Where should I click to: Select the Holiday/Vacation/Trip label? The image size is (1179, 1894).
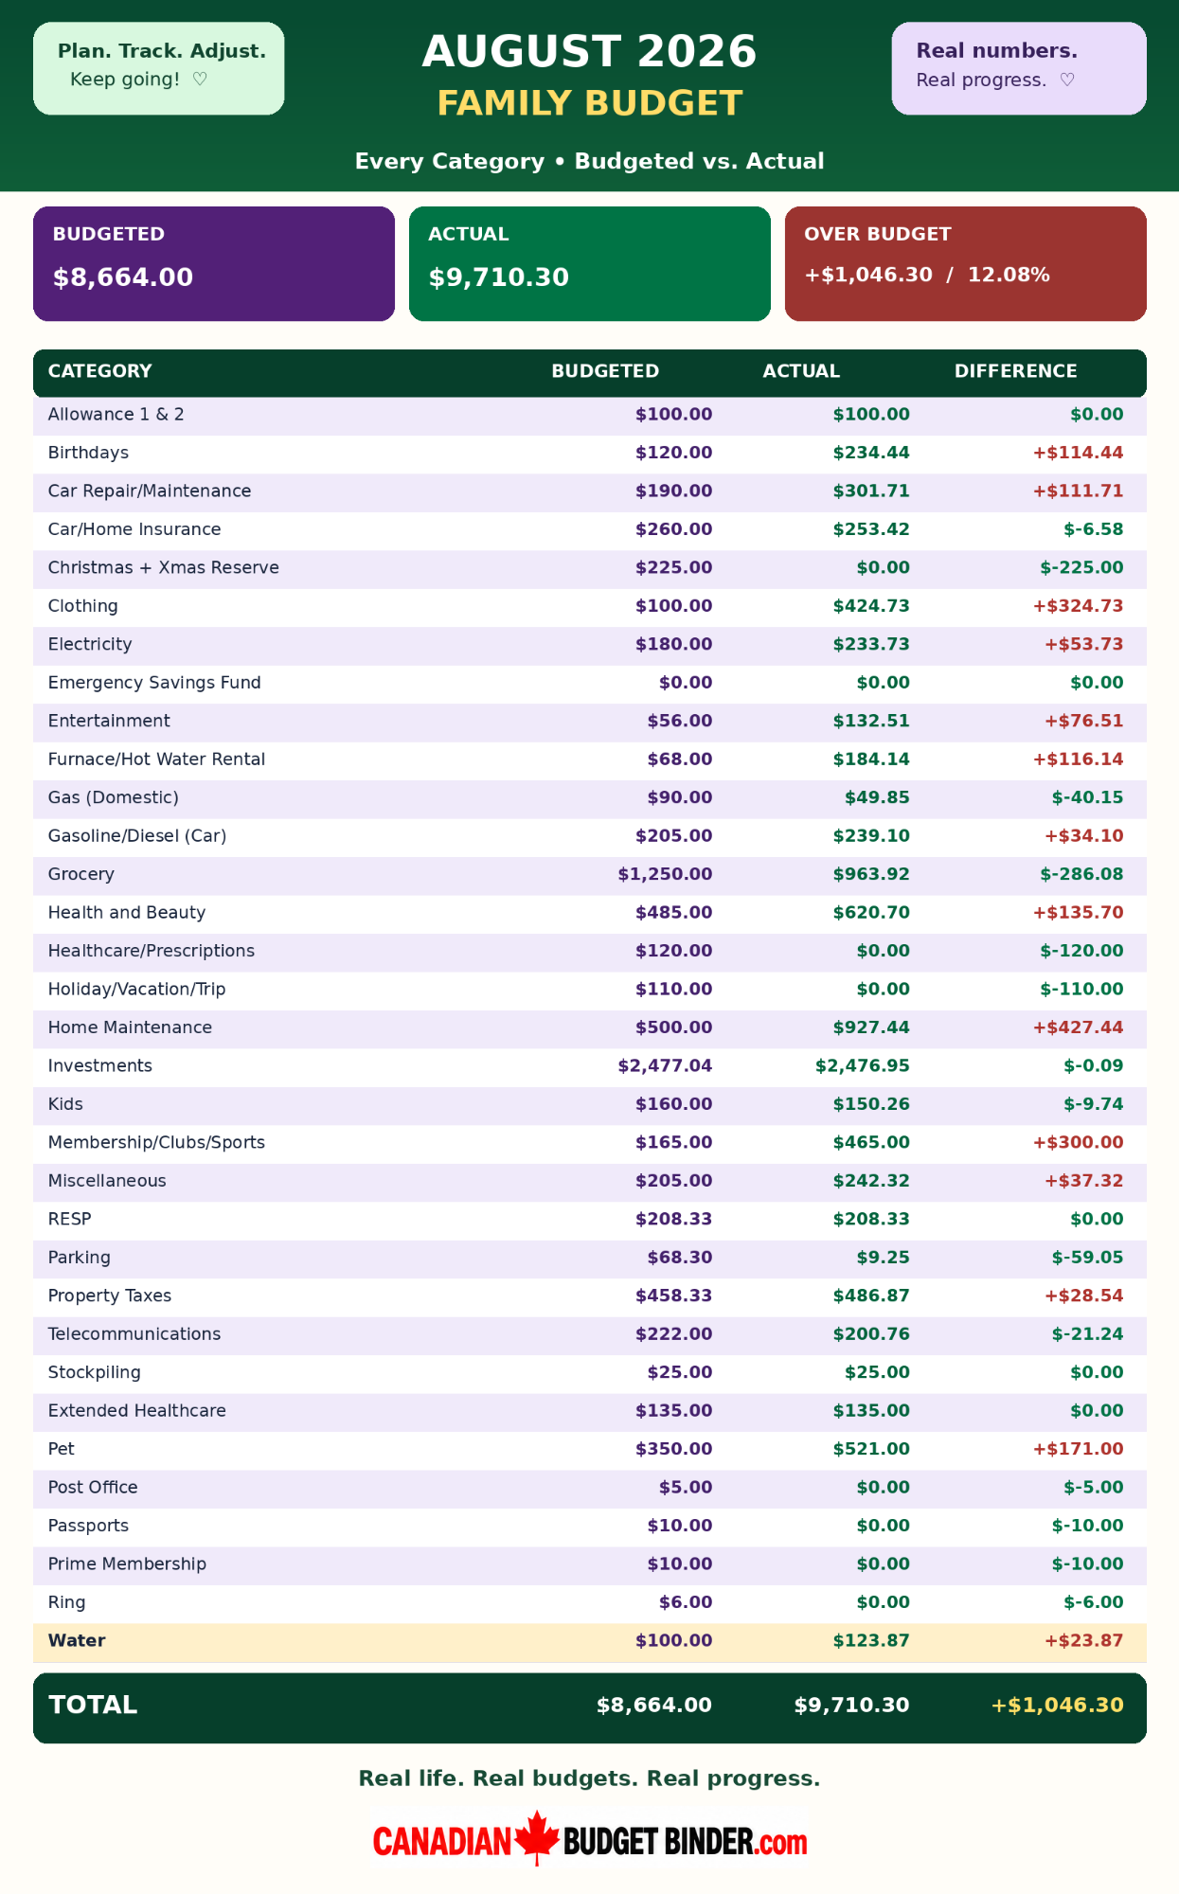click(x=137, y=989)
